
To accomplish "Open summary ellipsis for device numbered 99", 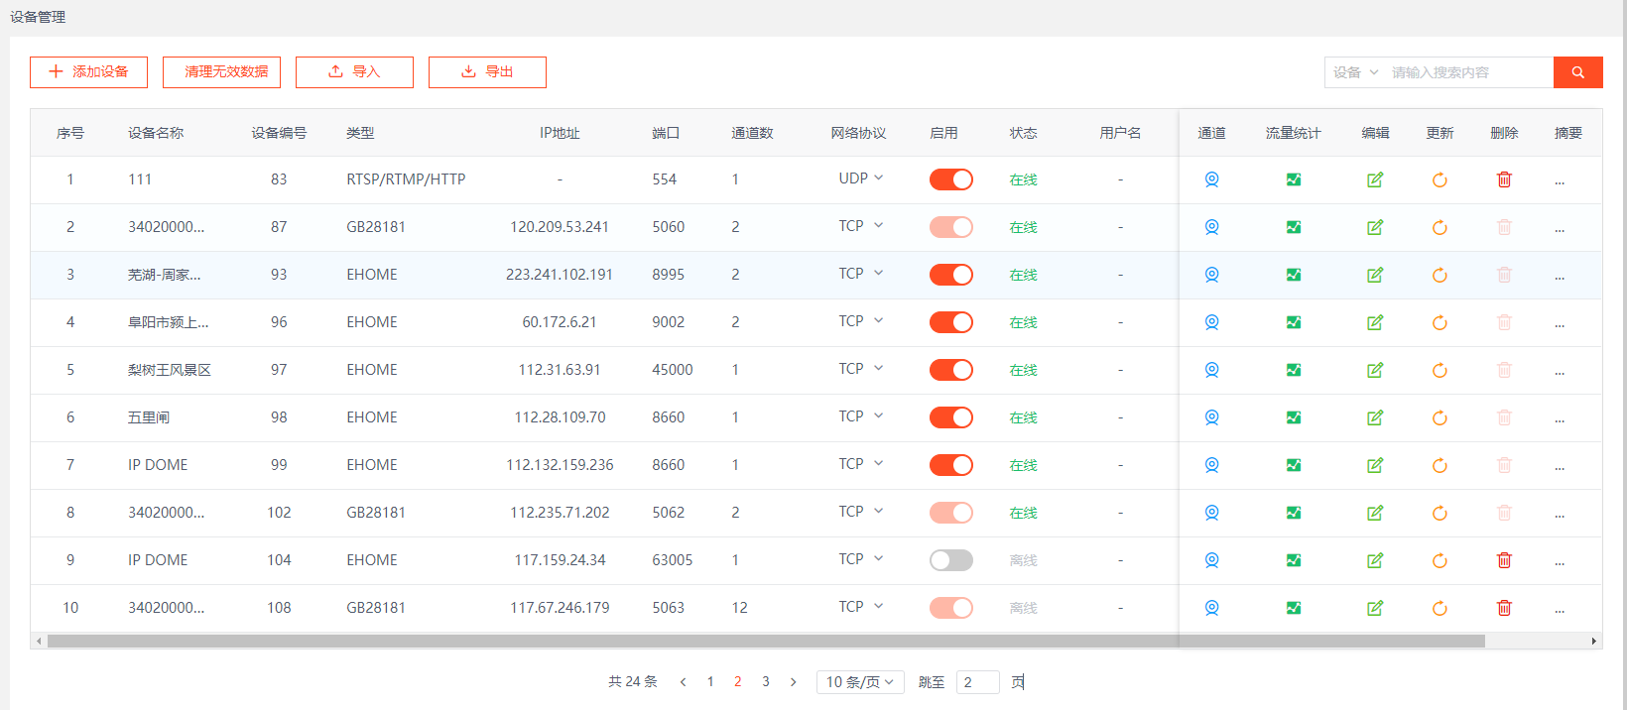I will [x=1560, y=465].
